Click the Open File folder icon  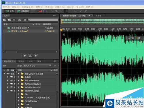(x=4, y=20)
